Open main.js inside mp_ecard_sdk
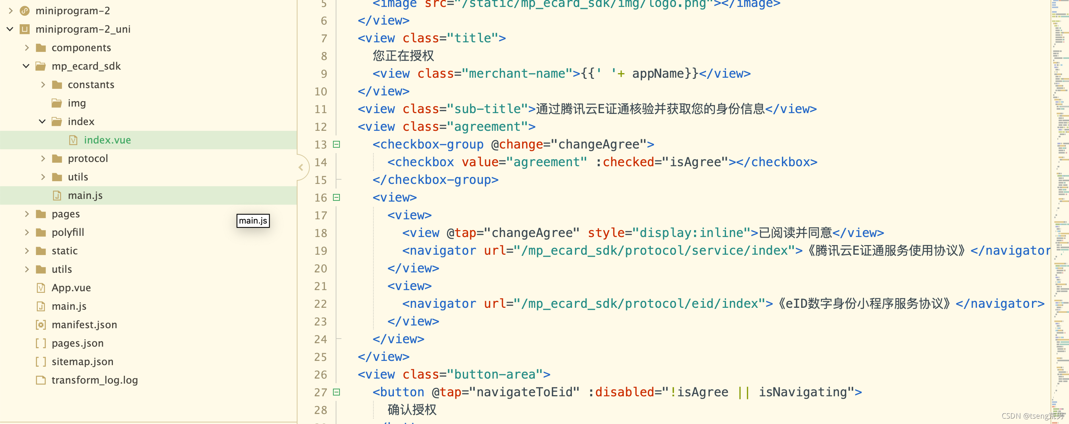1069x424 pixels. (x=85, y=195)
